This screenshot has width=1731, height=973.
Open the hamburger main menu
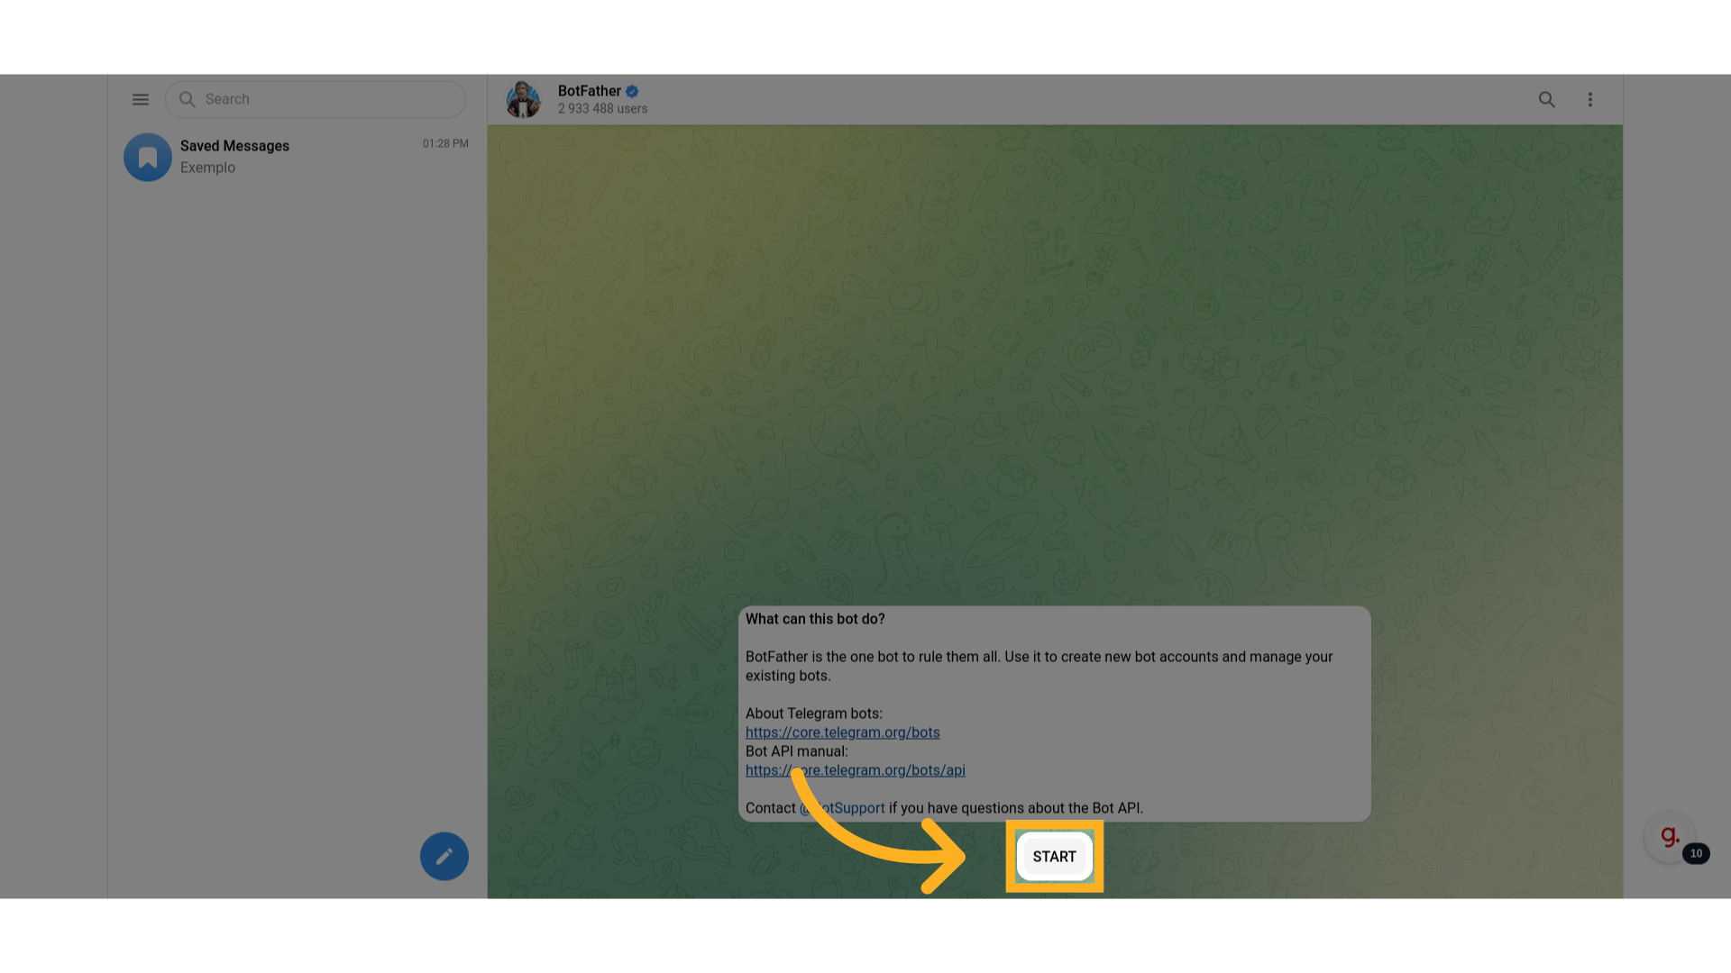[141, 99]
